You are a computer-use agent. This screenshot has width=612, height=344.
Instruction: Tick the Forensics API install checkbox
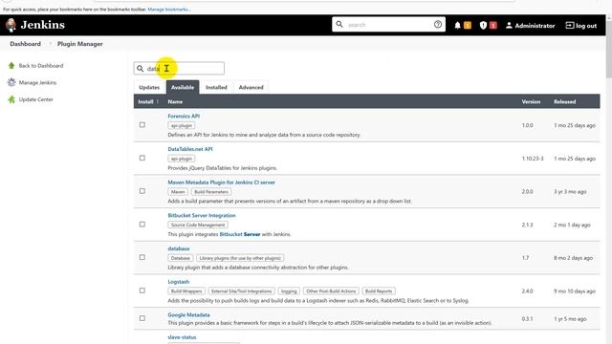coord(142,125)
